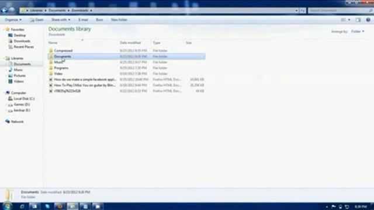The width and height of the screenshot is (374, 210).
Task: Click the Forward navigation arrow
Action: [x=12, y=10]
